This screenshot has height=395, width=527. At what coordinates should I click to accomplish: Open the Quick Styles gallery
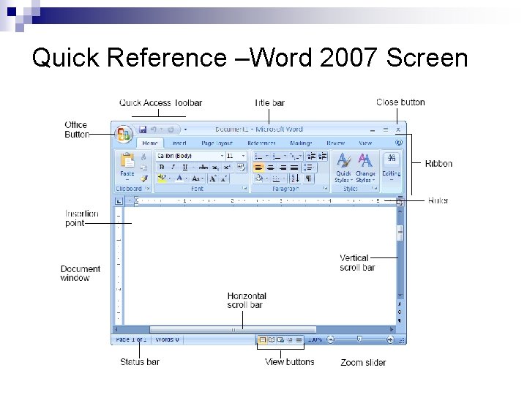tap(343, 168)
